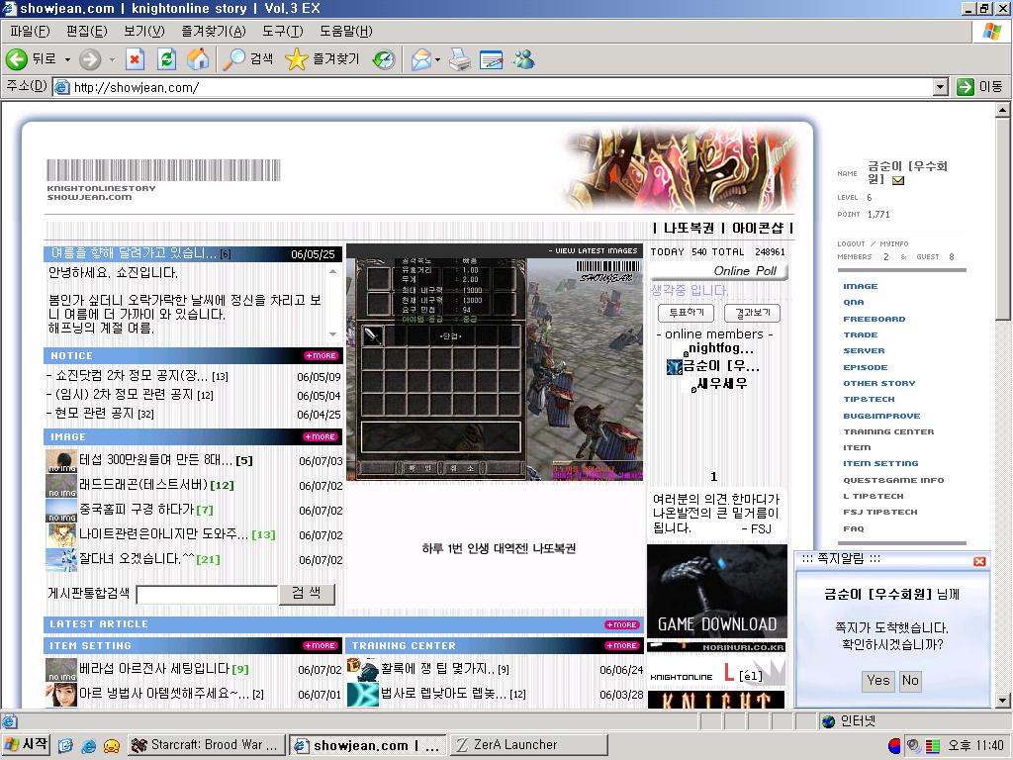Open the mail envelope next to user name
The width and height of the screenshot is (1013, 760).
click(898, 180)
